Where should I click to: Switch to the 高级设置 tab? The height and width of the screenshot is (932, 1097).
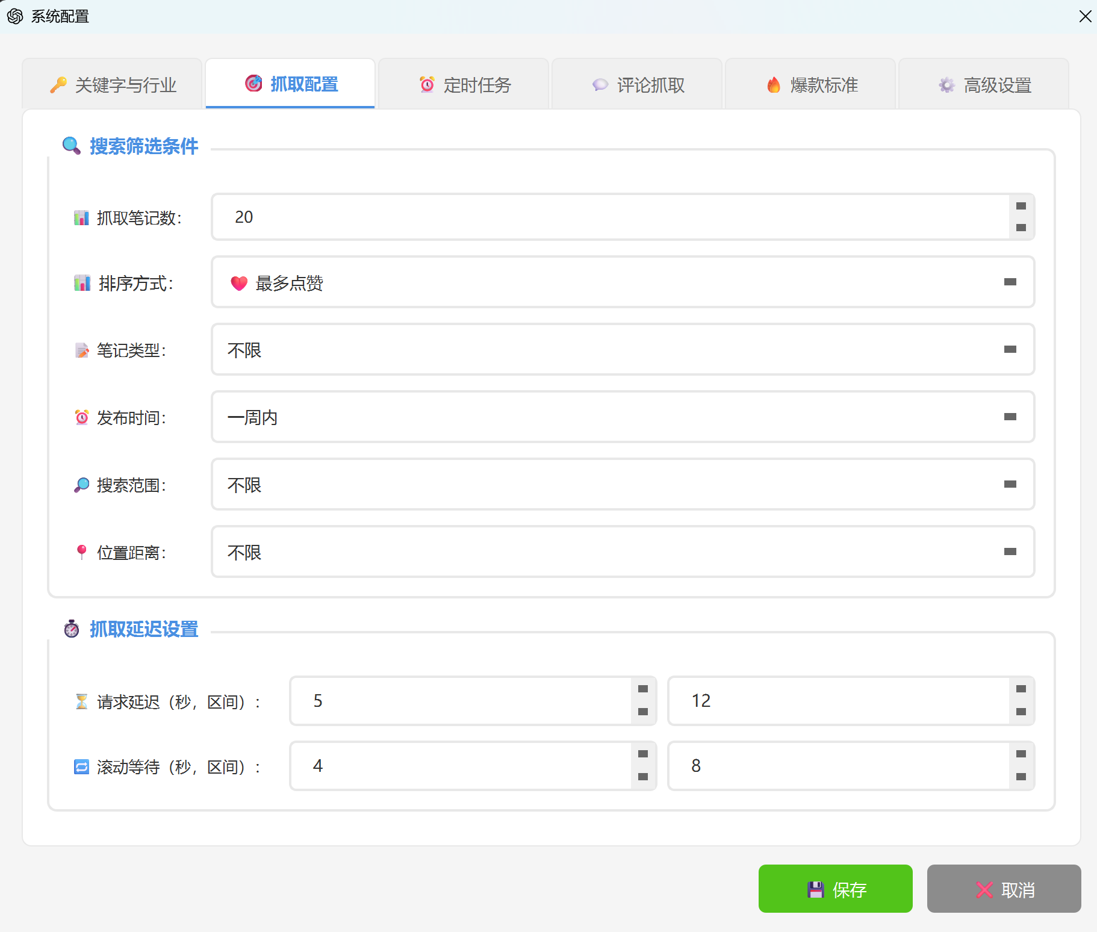(983, 84)
